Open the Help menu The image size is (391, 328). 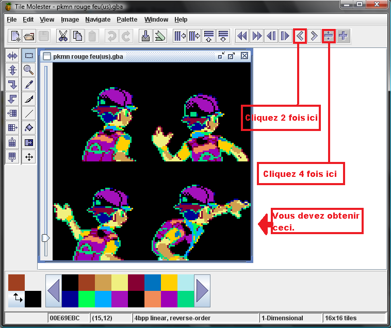click(x=181, y=20)
